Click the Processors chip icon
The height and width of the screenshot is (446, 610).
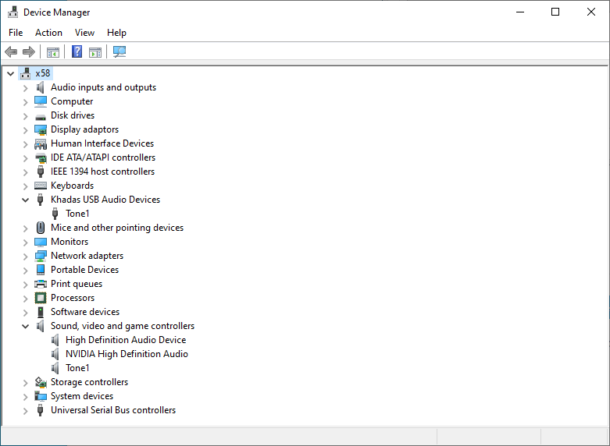pyautogui.click(x=41, y=298)
